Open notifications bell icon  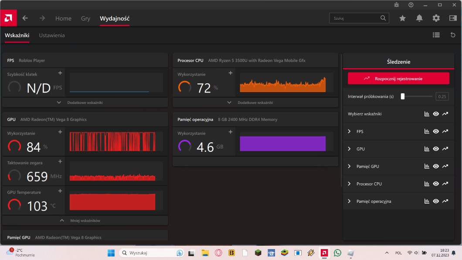pyautogui.click(x=419, y=18)
